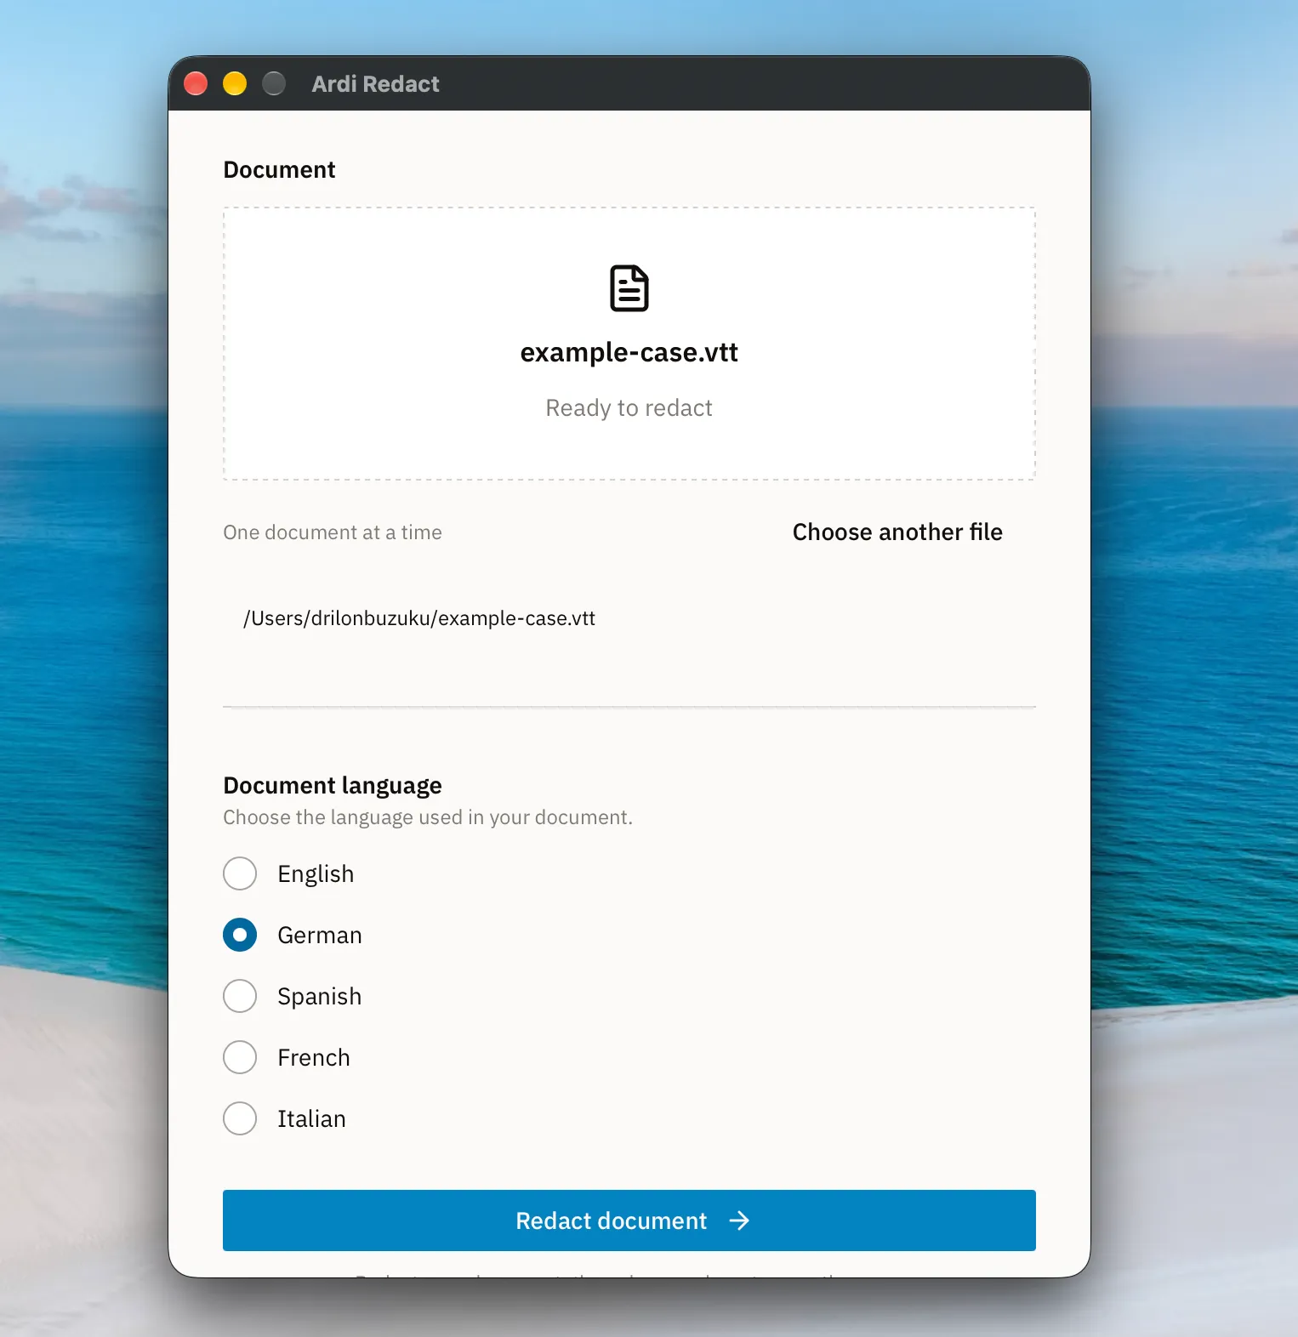Select the German language radio button
Screen dimensions: 1298x1337
click(240, 935)
